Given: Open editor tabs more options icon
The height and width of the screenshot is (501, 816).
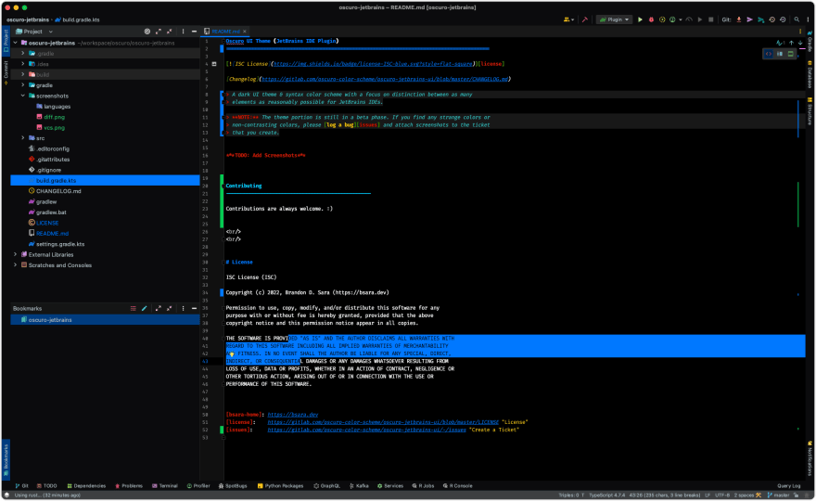Looking at the screenshot, I should click(800, 32).
